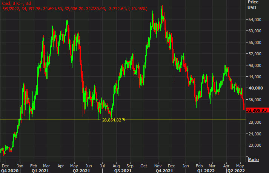Image resolution: width=269 pixels, height=173 pixels.
Task: Click the 28,854.02 line value label
Action: coord(112,120)
